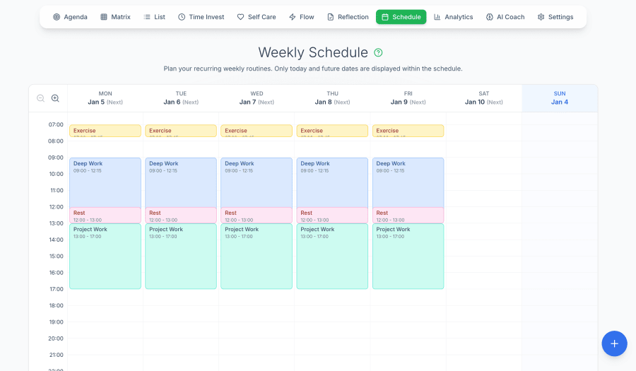Open the Settings tab
This screenshot has width=636, height=371.
[555, 17]
